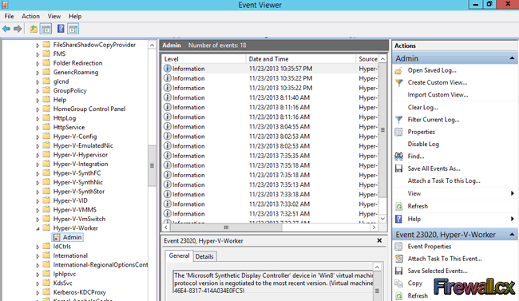Open the blue Help toolbar icon

61,29
